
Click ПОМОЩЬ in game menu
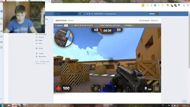[128, 26]
